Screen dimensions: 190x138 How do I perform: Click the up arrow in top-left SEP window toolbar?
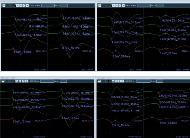17,6
